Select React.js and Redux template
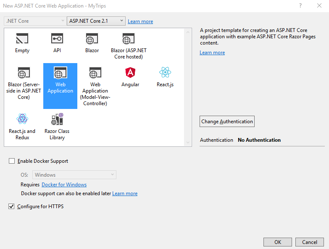This screenshot has height=249, width=329. coord(22,127)
